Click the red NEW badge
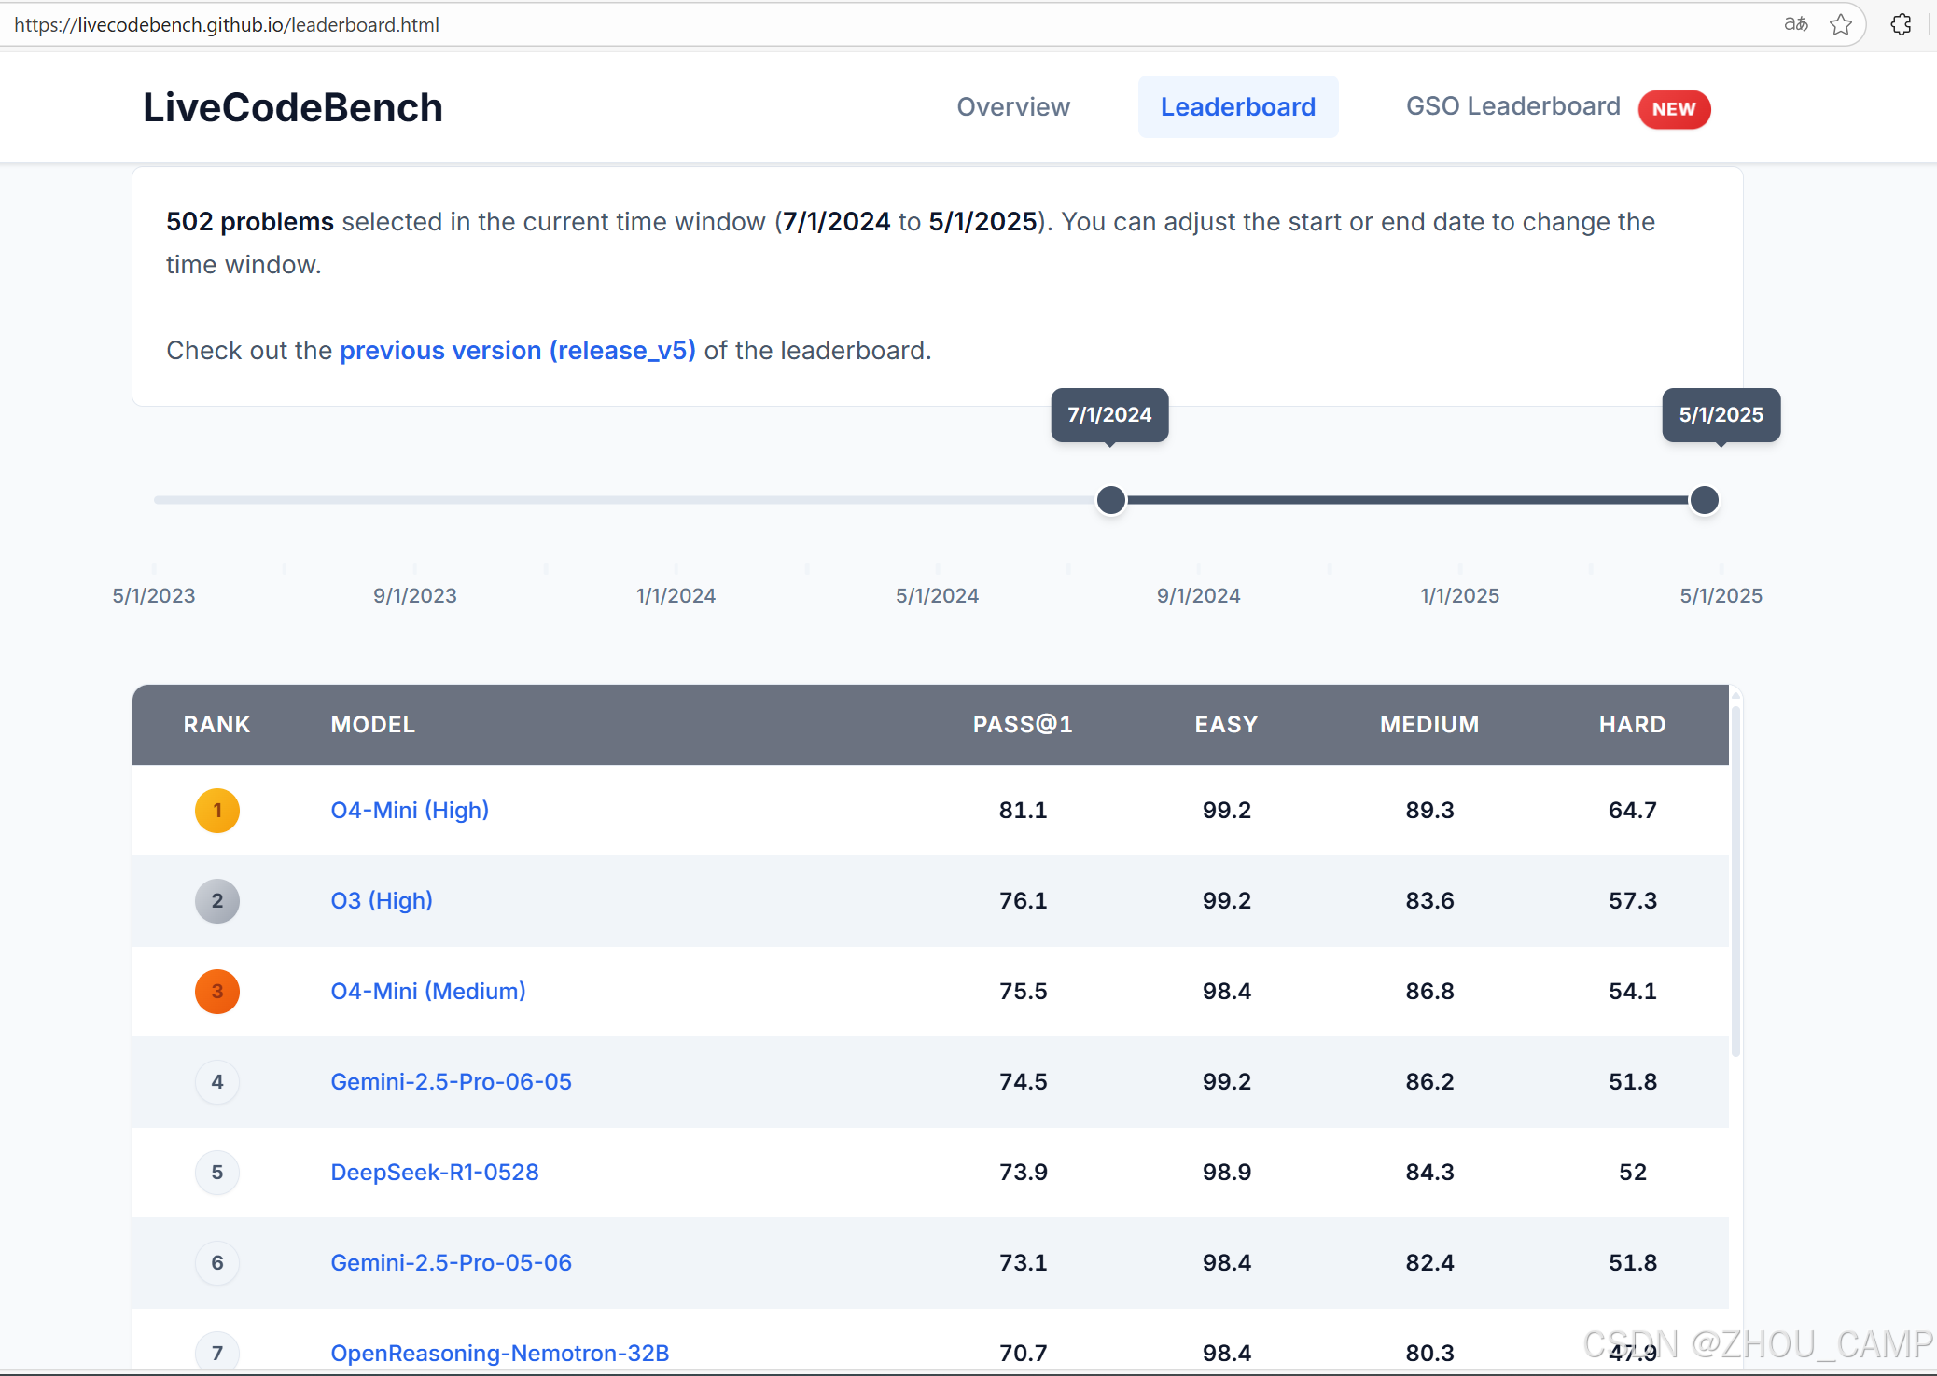 click(1674, 109)
